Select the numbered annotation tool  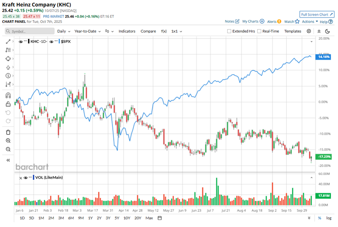tap(8, 76)
